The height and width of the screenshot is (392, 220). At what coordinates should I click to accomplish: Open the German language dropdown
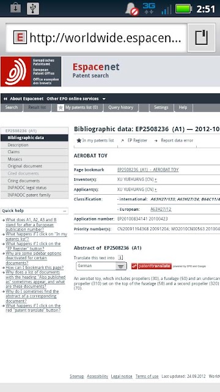pos(101,266)
